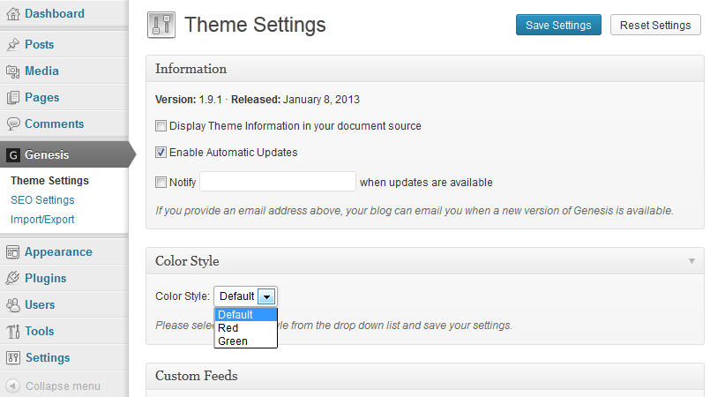Click the Theme Settings header icon

161,25
